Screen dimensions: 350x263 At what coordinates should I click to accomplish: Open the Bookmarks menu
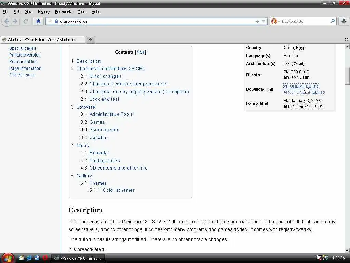tap(64, 12)
